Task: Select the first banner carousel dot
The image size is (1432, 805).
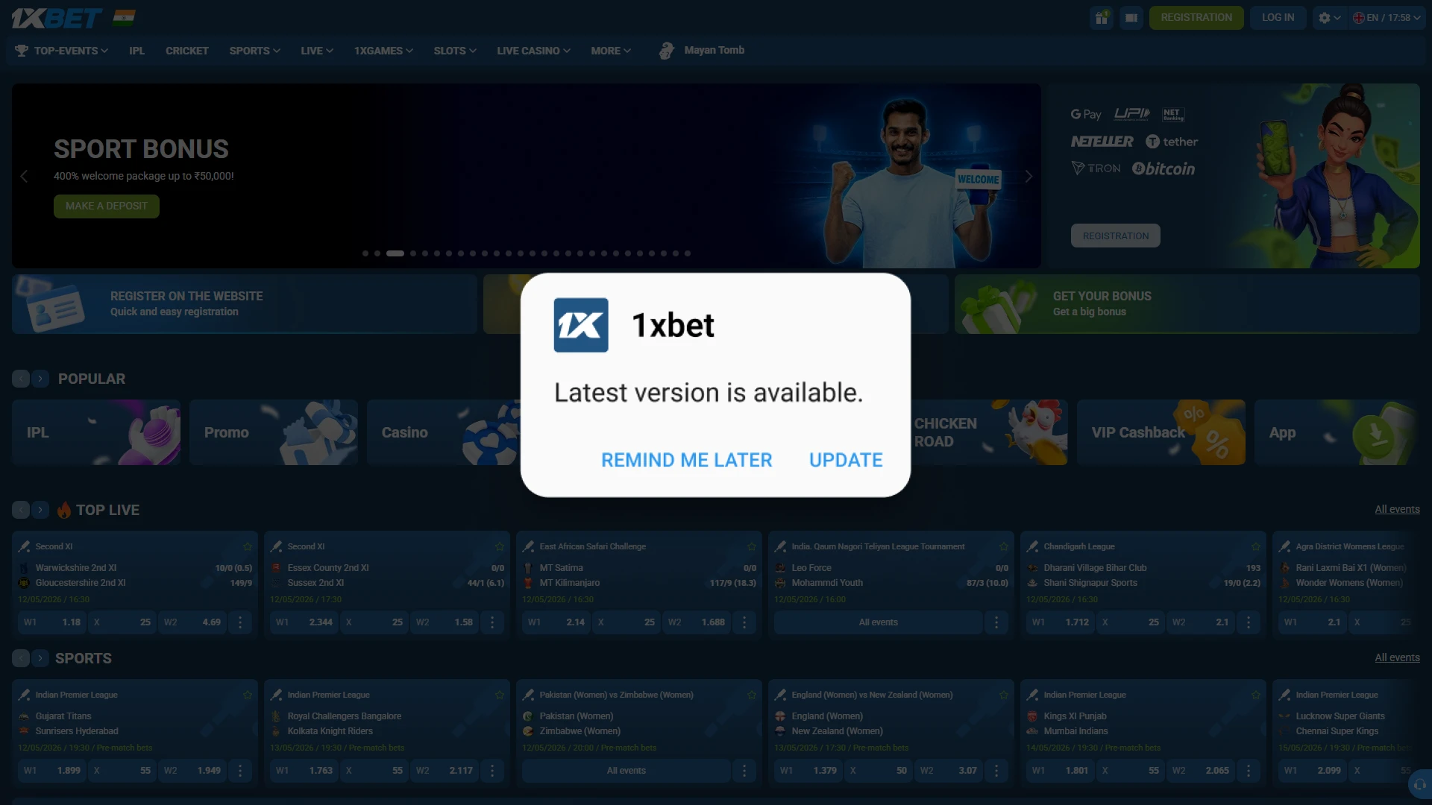Action: (365, 253)
